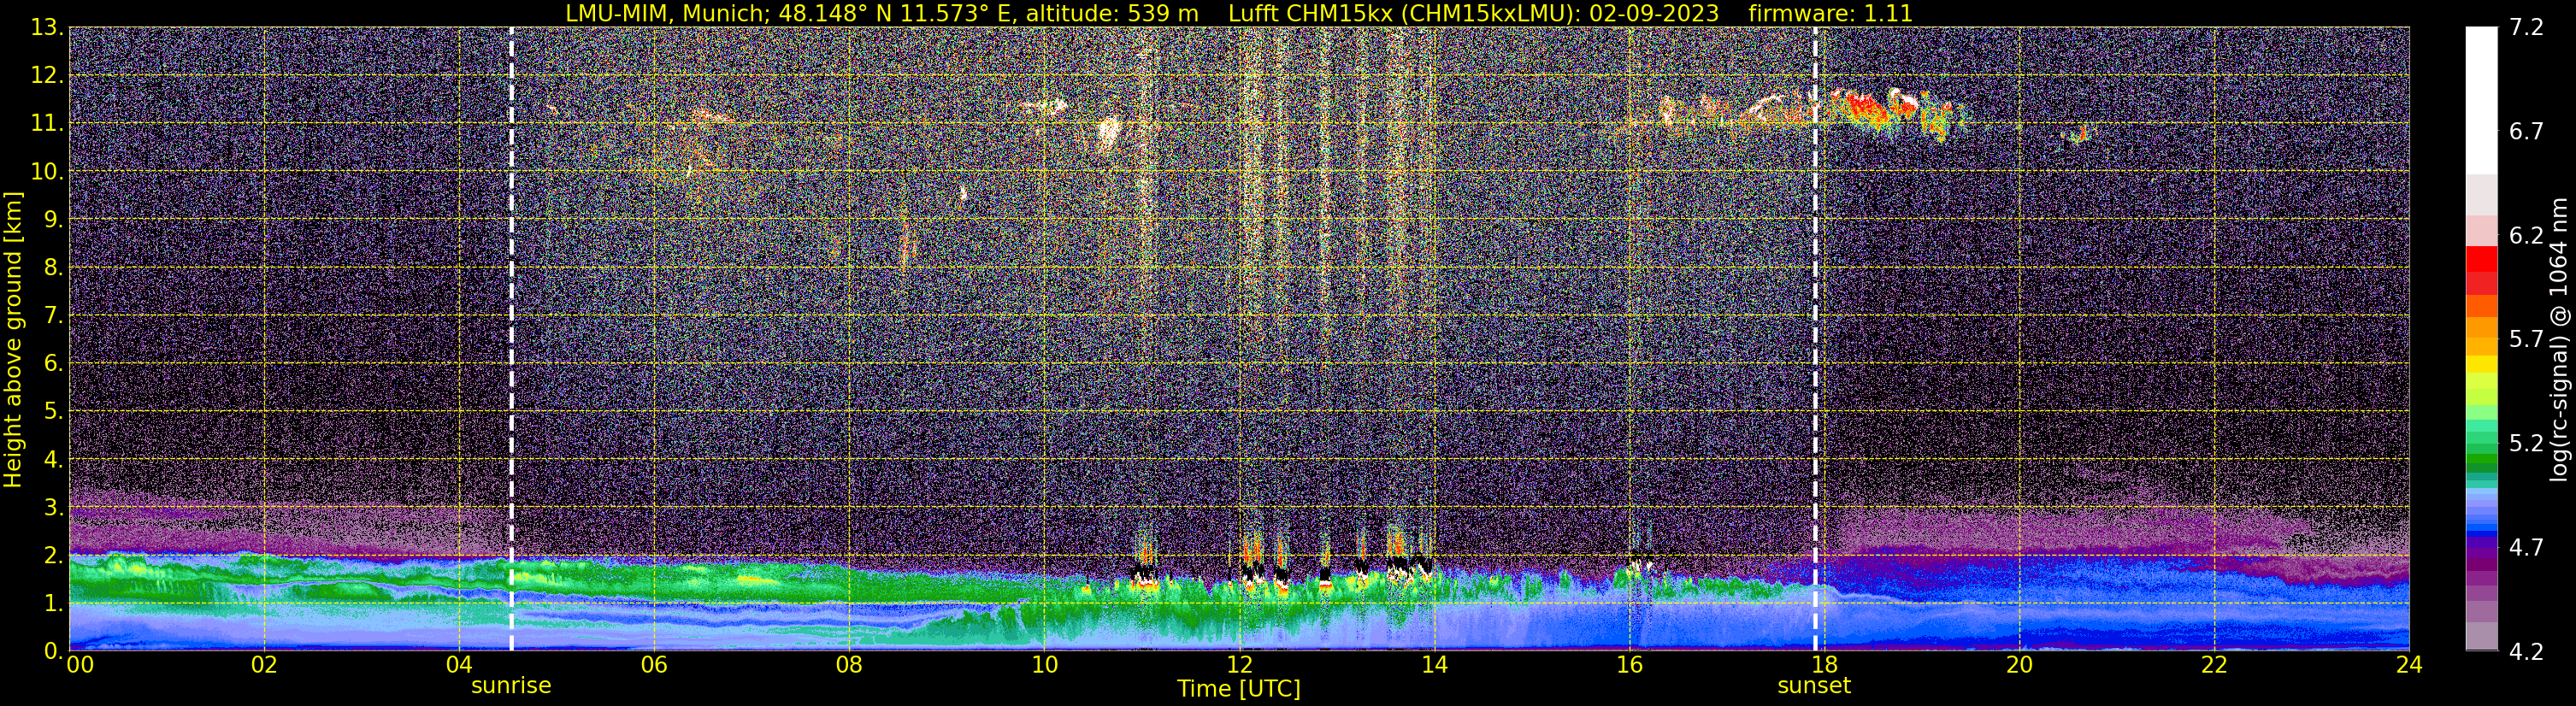Click the x-axis tick label '00'
This screenshot has height=706, width=2576.
coord(79,665)
